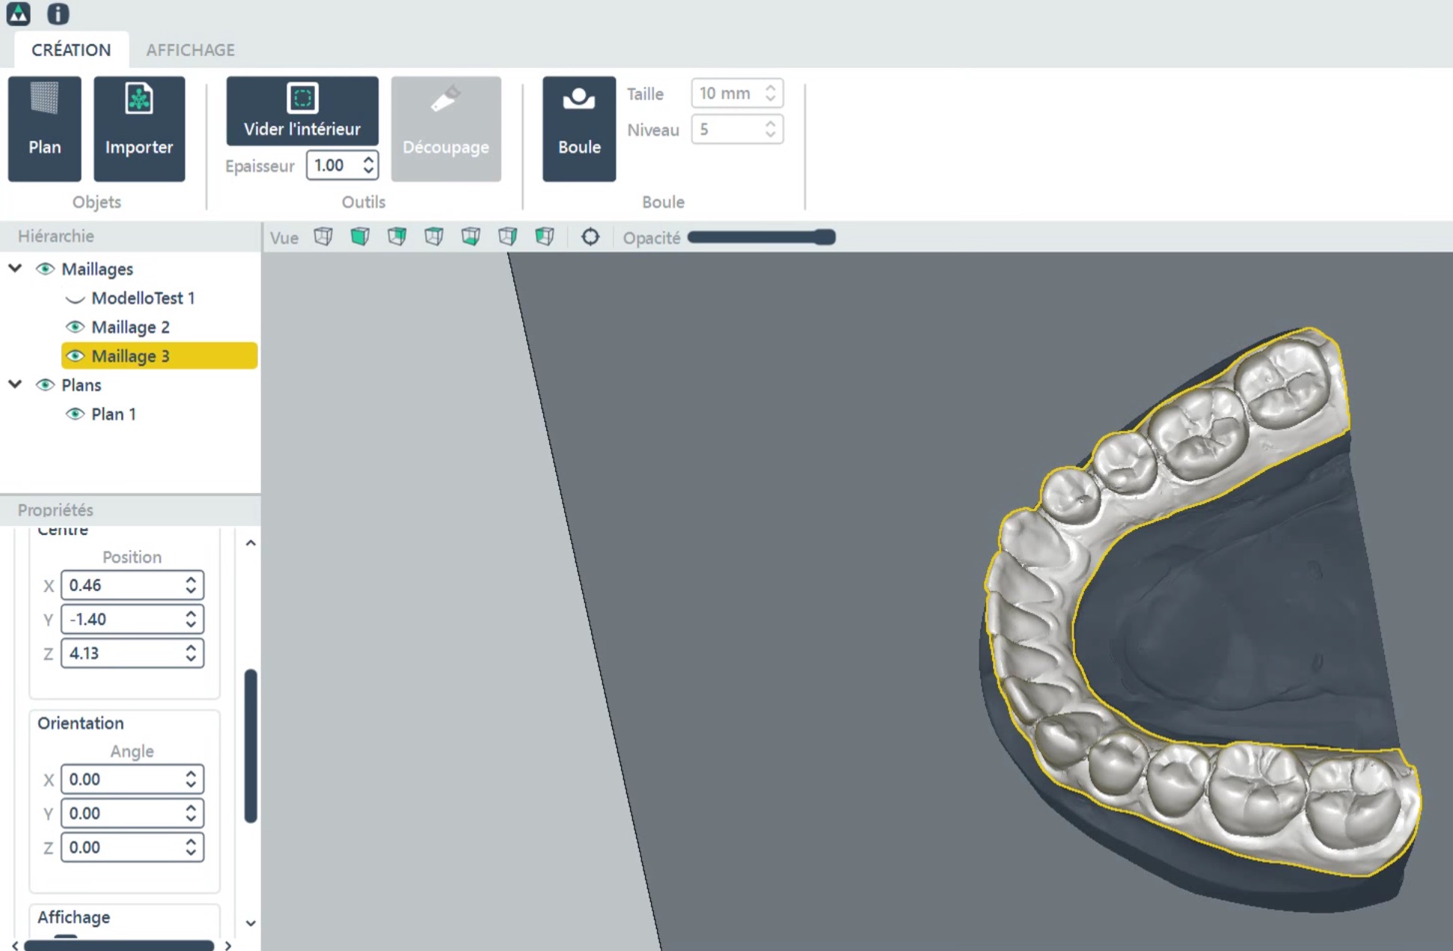Show the hidden ModelloTest 1 mesh

click(x=75, y=299)
